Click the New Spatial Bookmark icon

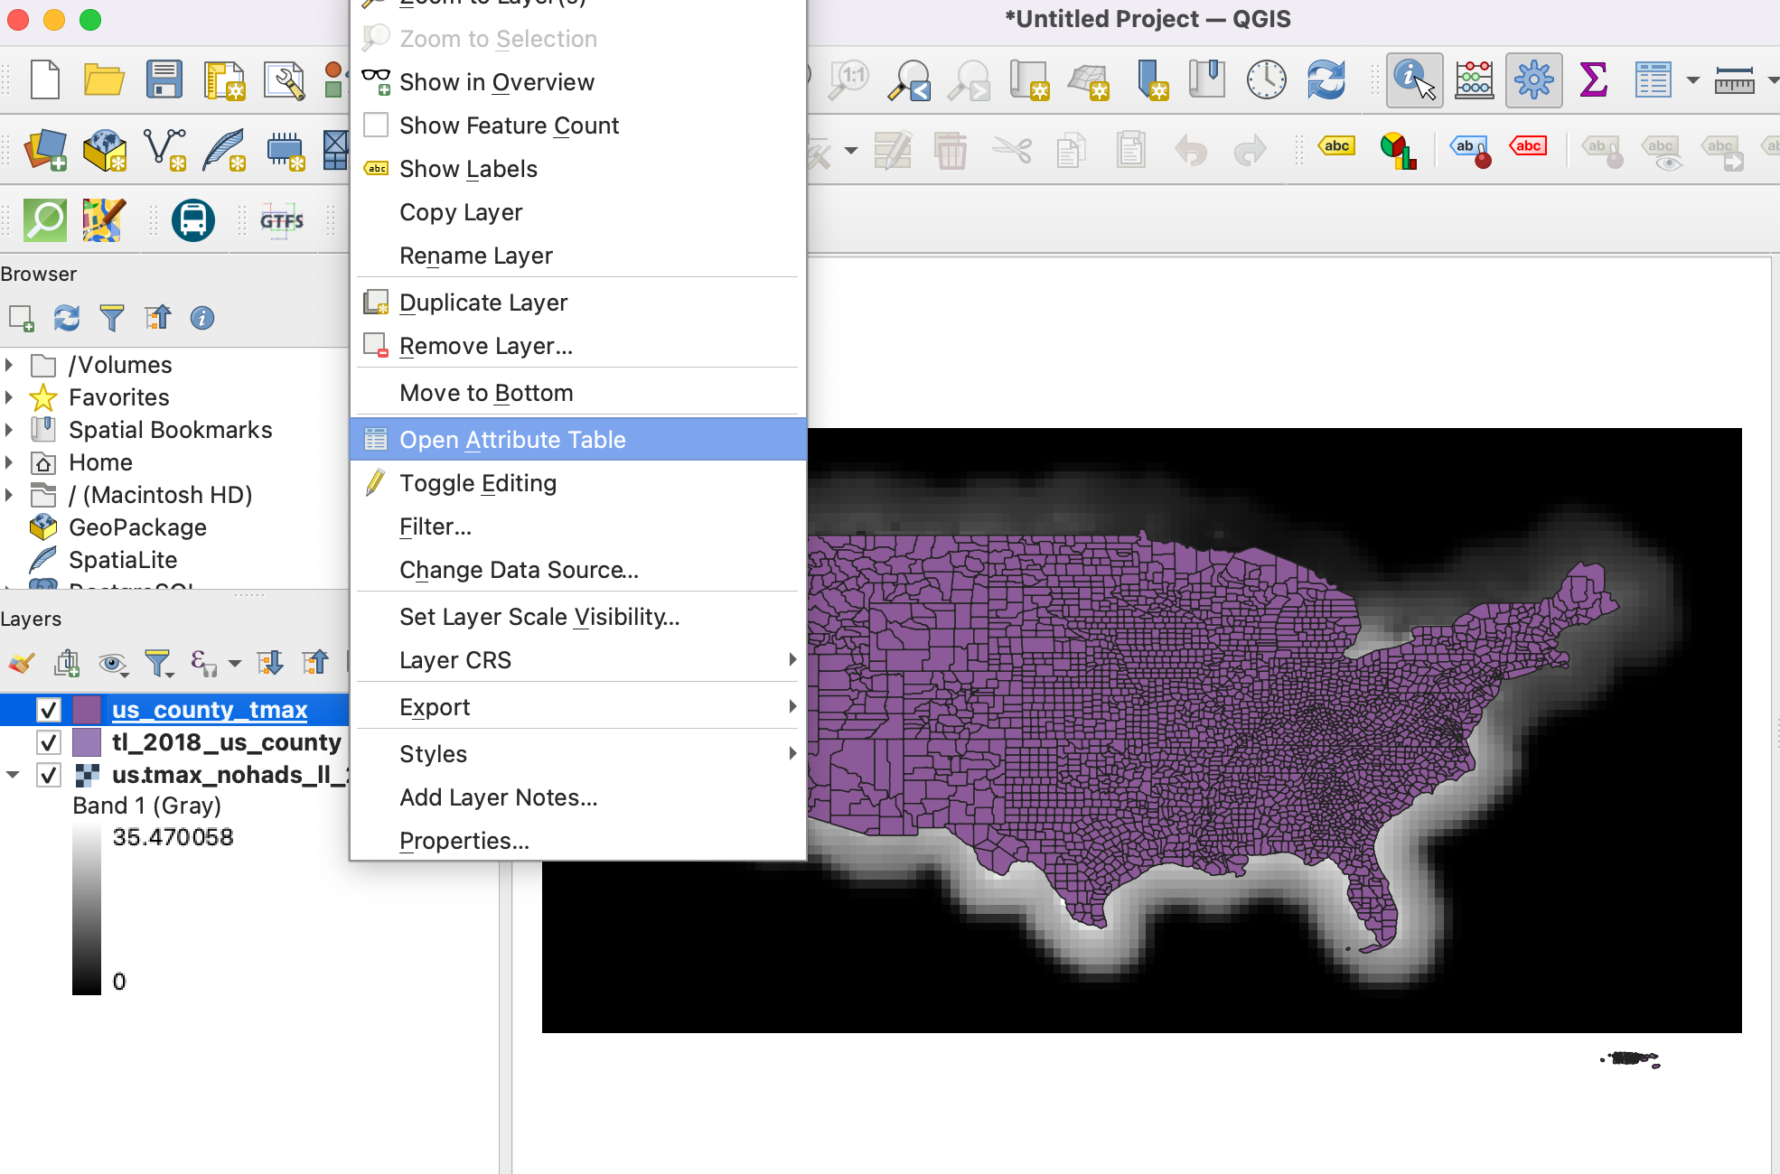point(1152,79)
